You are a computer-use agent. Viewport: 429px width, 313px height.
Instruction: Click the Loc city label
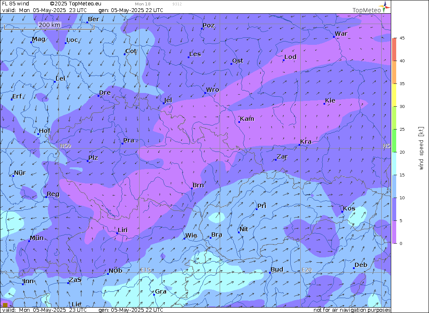(72, 40)
